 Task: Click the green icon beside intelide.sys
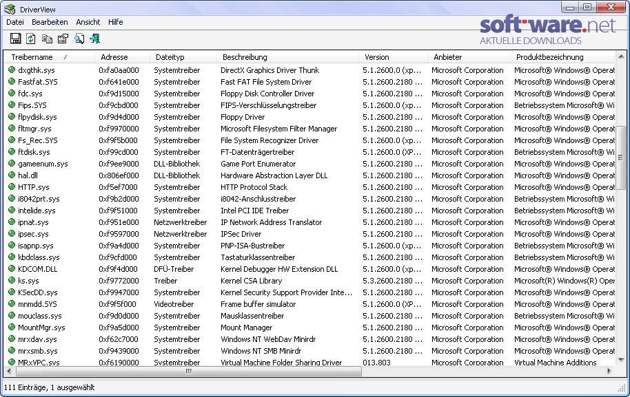(12, 210)
